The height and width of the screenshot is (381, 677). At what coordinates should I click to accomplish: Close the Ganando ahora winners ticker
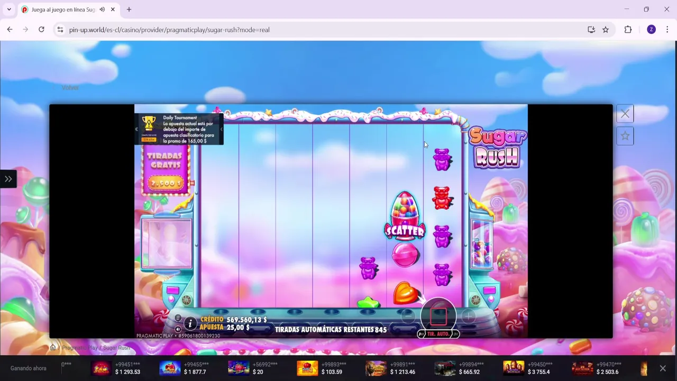[663, 368]
